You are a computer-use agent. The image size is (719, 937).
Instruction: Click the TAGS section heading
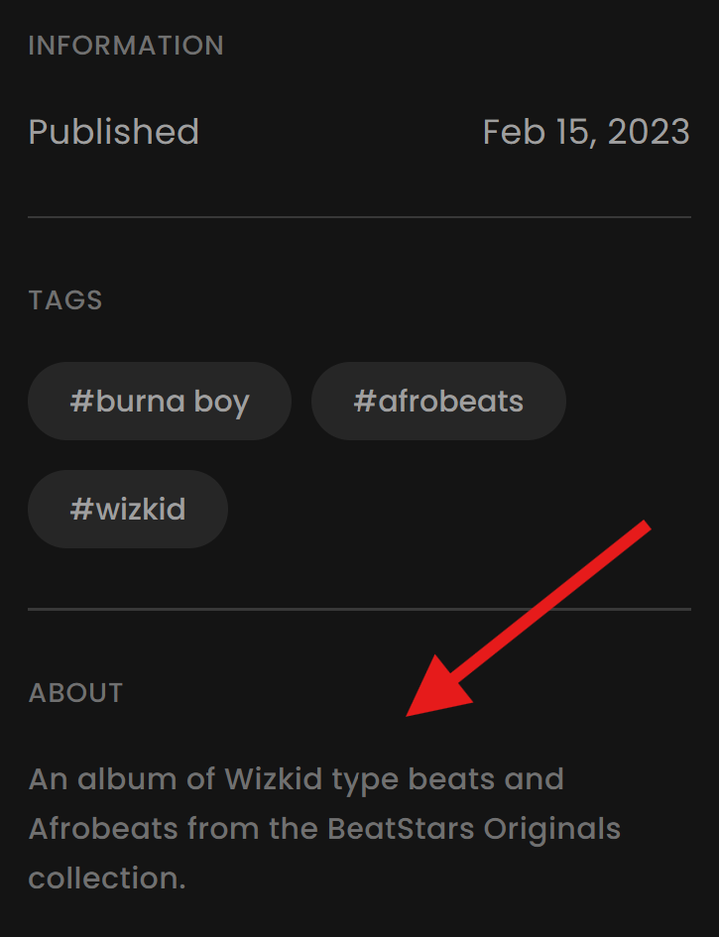[65, 300]
